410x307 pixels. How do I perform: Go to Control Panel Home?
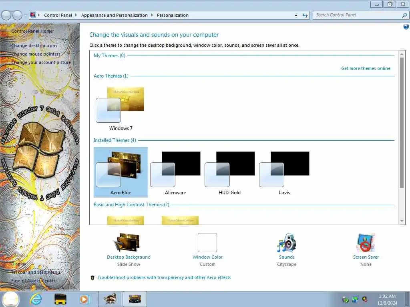[x=32, y=31]
